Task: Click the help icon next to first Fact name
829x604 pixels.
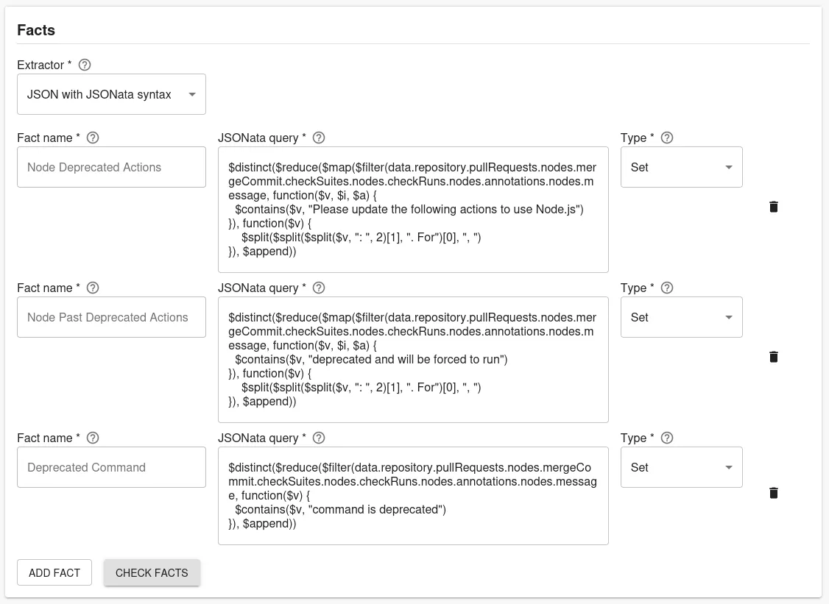Action: [93, 138]
